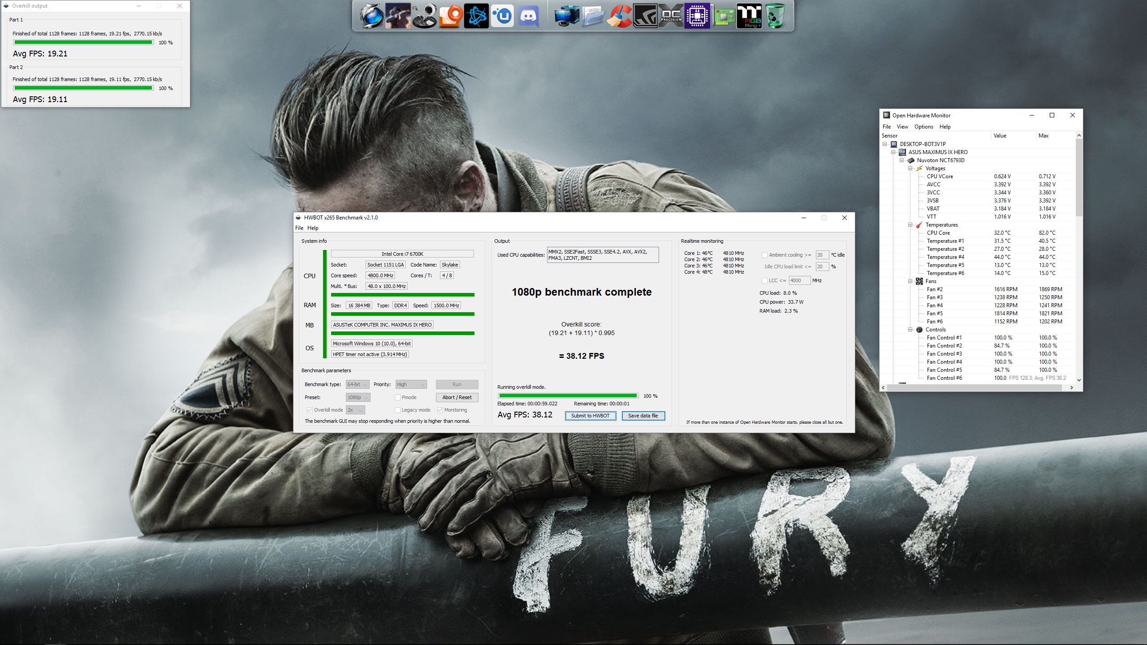This screenshot has height=645, width=1147.
Task: Open Options menu in Open Hardware Monitor
Action: pyautogui.click(x=924, y=127)
